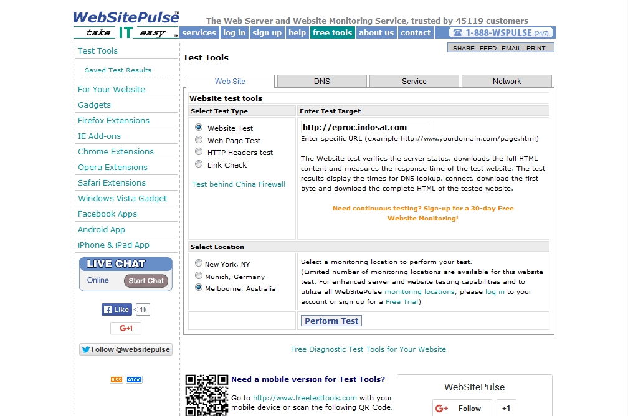
Task: Switch to the DNS tab
Action: coord(322,82)
